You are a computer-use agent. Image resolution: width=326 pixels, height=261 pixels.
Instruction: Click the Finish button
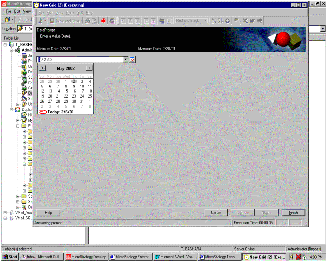click(x=293, y=213)
